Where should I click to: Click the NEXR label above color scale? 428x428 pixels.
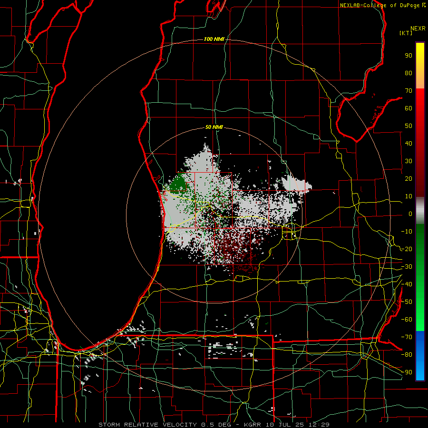pyautogui.click(x=418, y=29)
